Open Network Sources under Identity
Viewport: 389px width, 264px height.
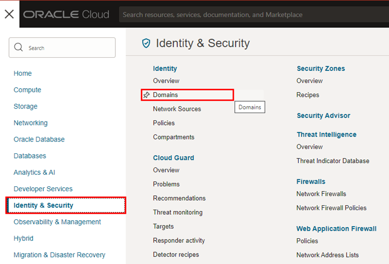tap(177, 109)
